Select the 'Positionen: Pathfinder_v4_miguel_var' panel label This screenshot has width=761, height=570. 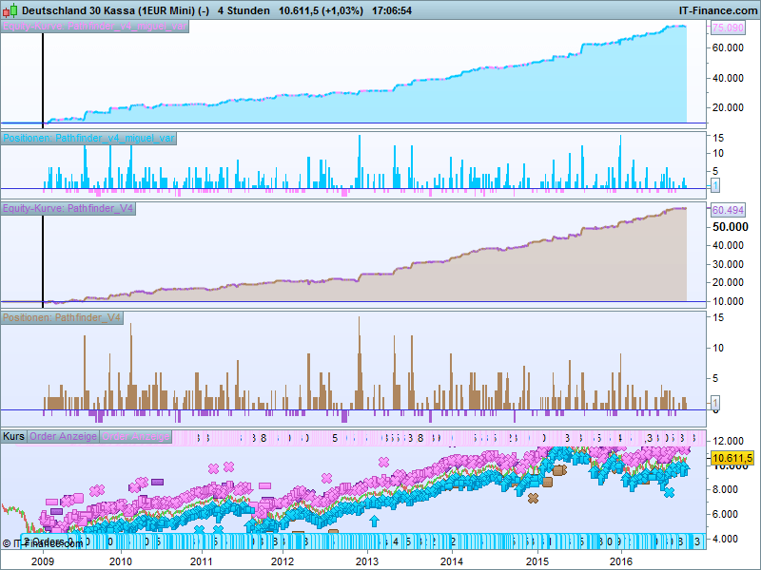(x=88, y=138)
